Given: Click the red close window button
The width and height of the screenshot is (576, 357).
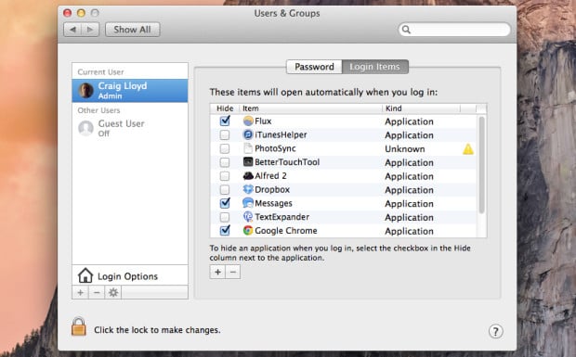Looking at the screenshot, I should pyautogui.click(x=67, y=13).
